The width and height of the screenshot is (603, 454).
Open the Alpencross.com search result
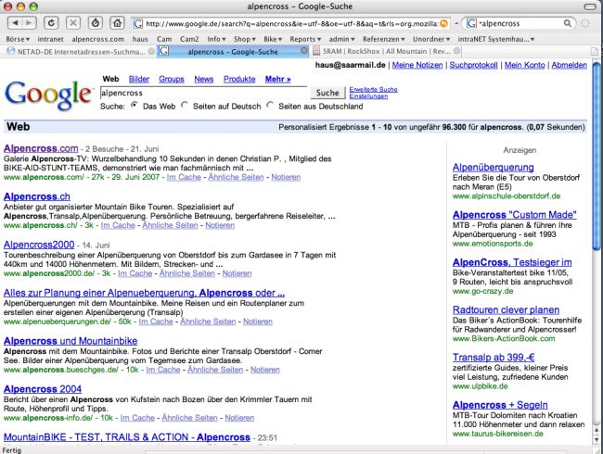coord(41,148)
